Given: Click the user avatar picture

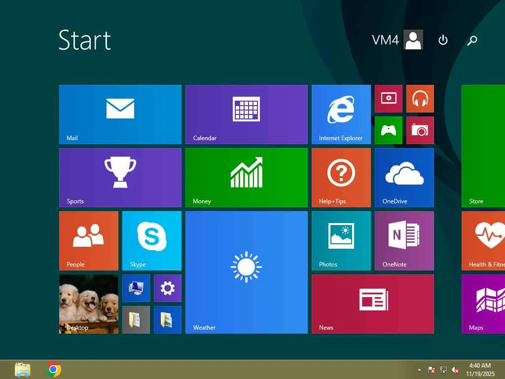Looking at the screenshot, I should coord(413,39).
